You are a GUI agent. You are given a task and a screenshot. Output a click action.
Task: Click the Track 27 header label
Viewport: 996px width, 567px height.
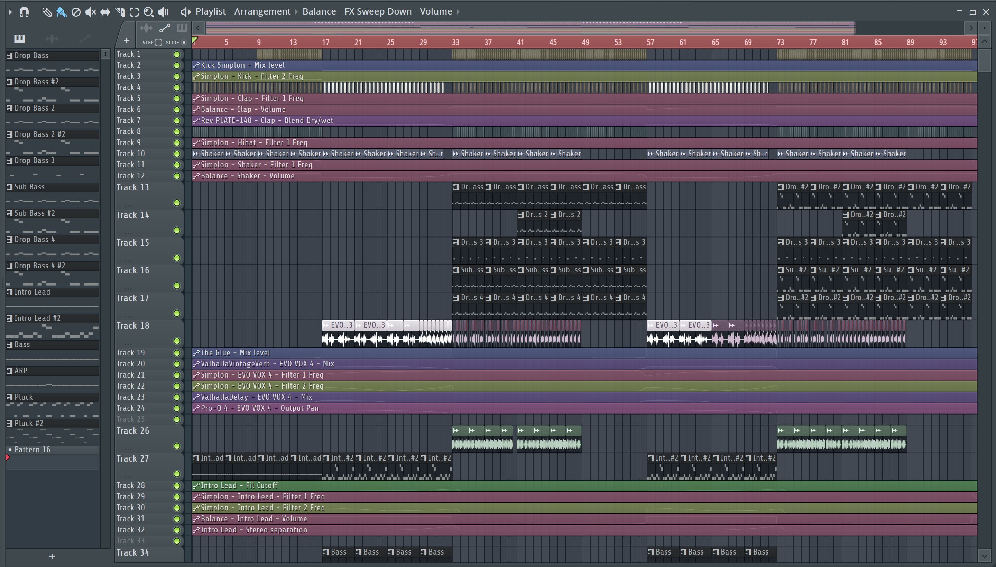pyautogui.click(x=132, y=459)
